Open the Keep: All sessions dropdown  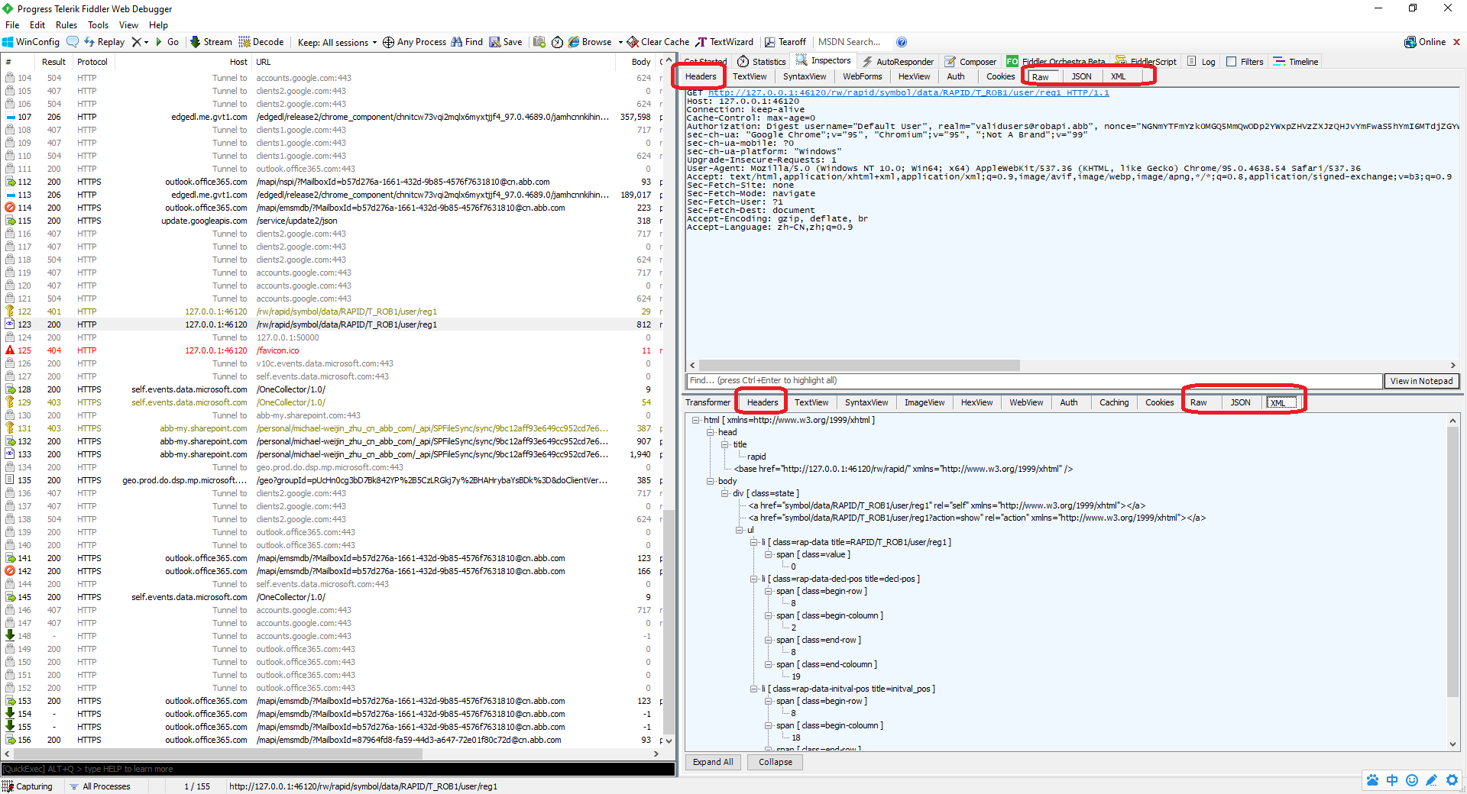coord(337,42)
